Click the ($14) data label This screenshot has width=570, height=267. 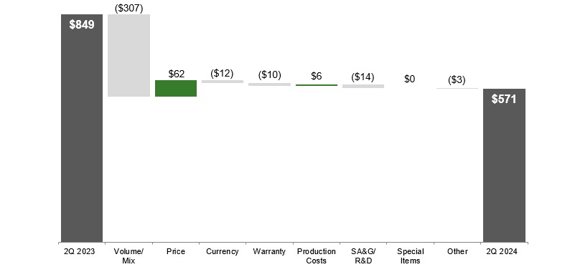point(363,77)
